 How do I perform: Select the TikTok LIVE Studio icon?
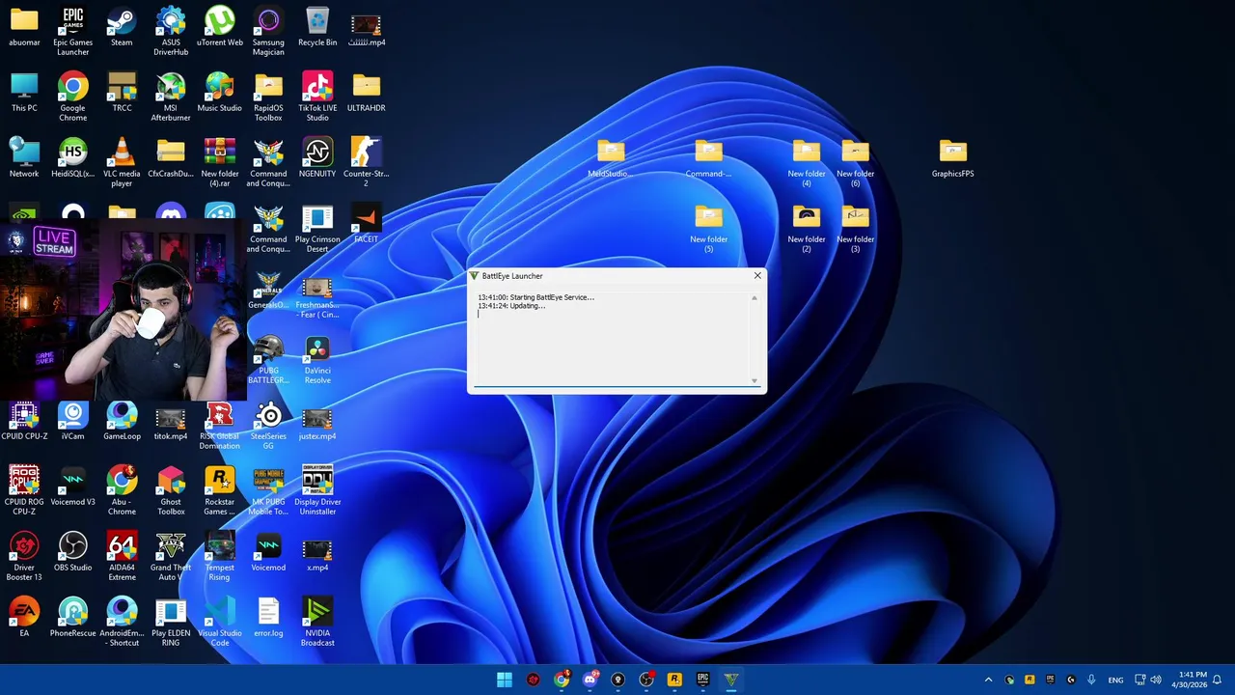pyautogui.click(x=317, y=96)
